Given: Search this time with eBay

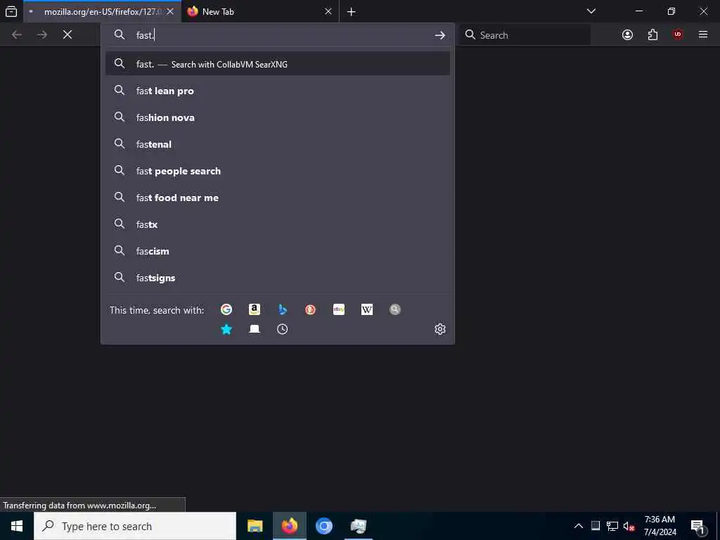Looking at the screenshot, I should click(339, 309).
